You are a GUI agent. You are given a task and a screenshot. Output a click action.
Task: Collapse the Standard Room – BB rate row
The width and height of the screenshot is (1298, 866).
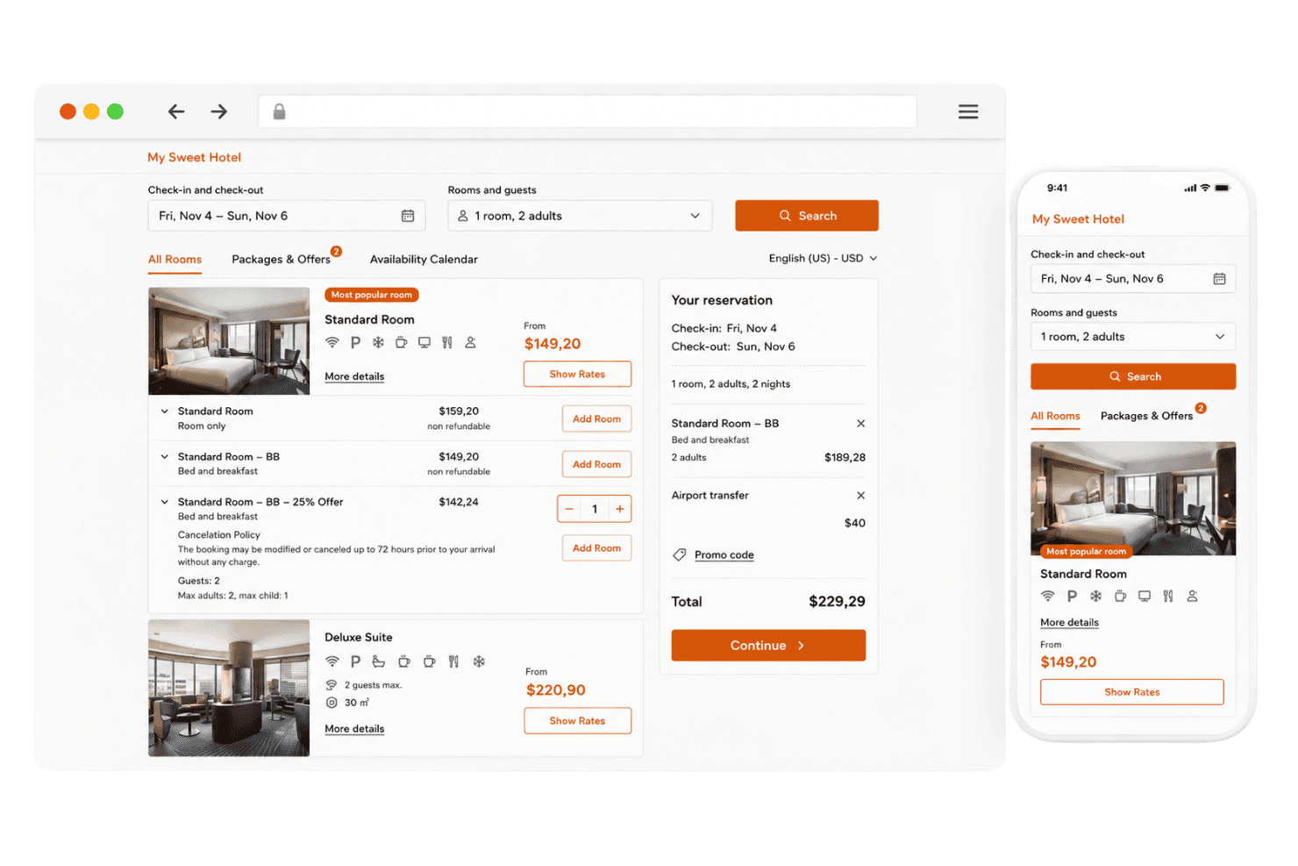point(164,457)
